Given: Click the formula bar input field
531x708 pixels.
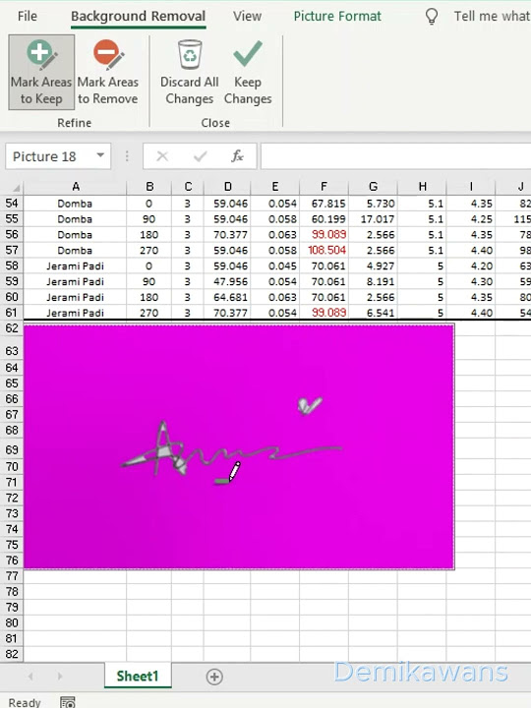Looking at the screenshot, I should [395, 156].
